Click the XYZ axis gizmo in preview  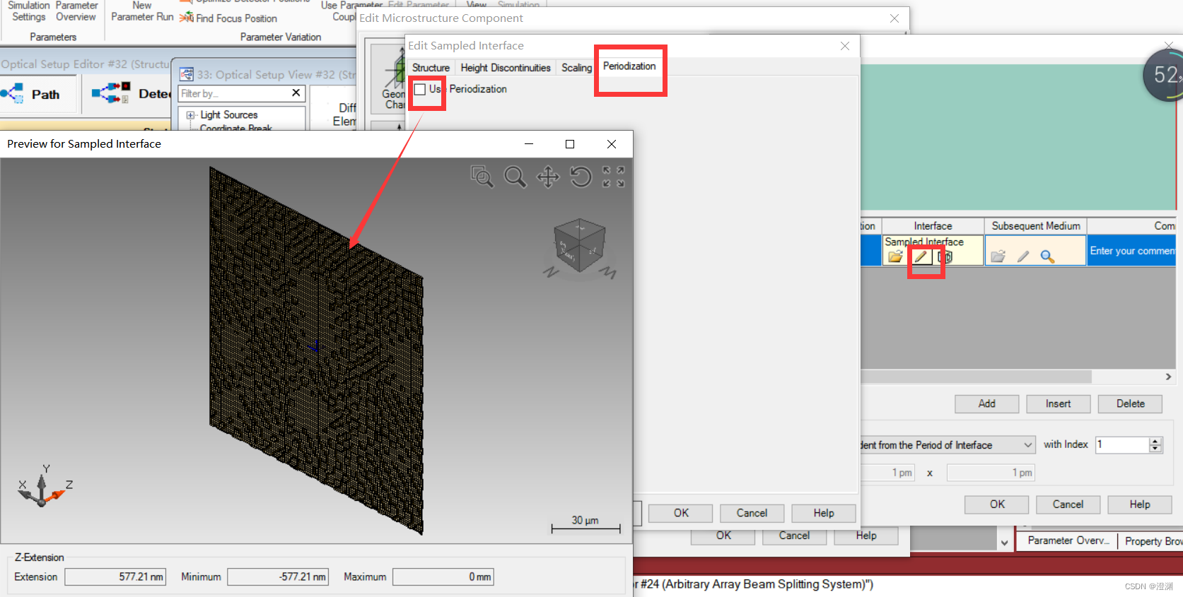point(44,487)
